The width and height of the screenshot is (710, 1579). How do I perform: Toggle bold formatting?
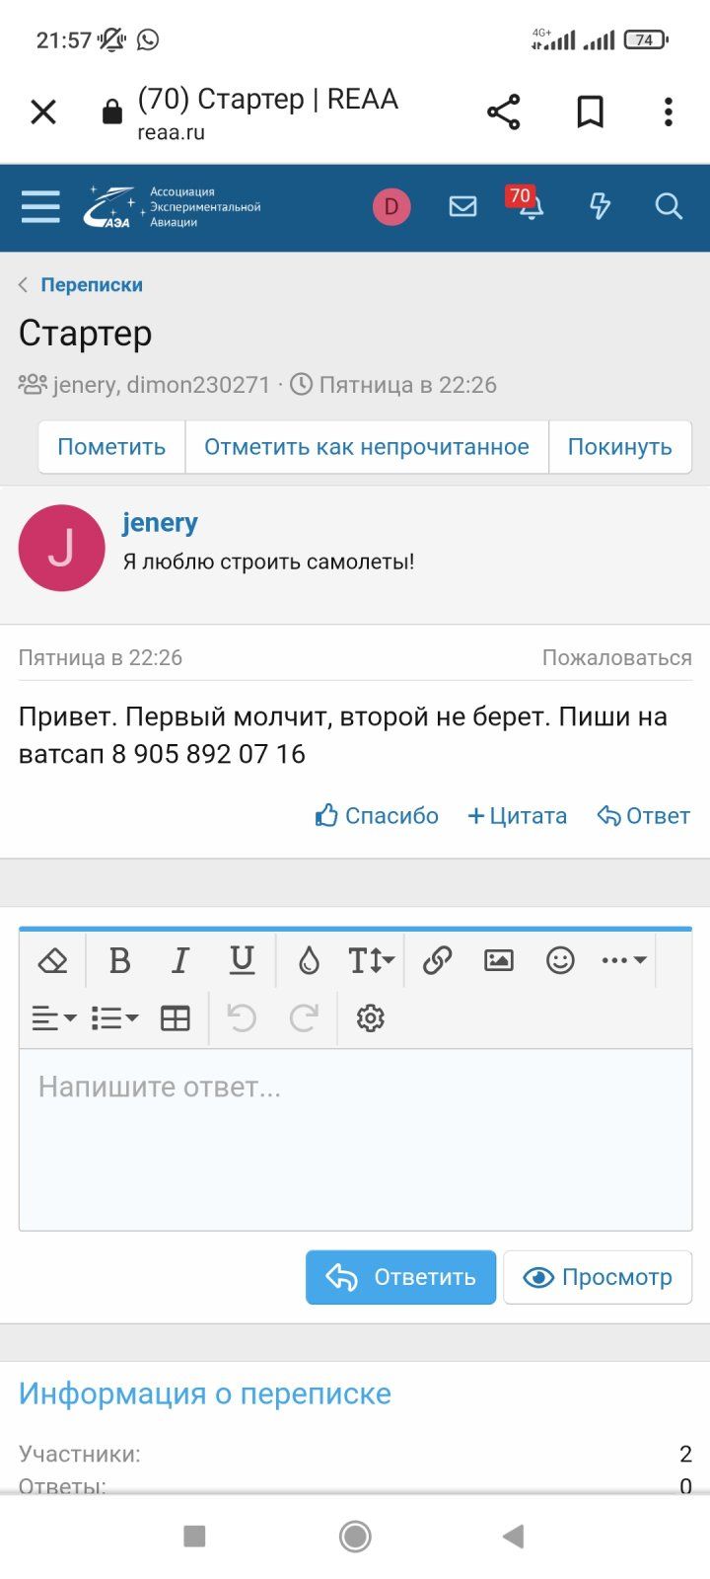coord(119,960)
